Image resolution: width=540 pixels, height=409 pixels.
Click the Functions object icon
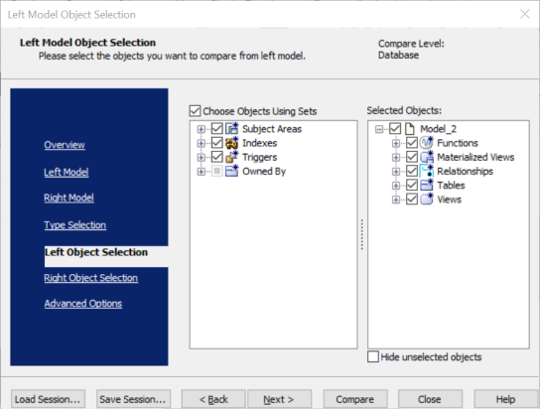click(x=427, y=143)
